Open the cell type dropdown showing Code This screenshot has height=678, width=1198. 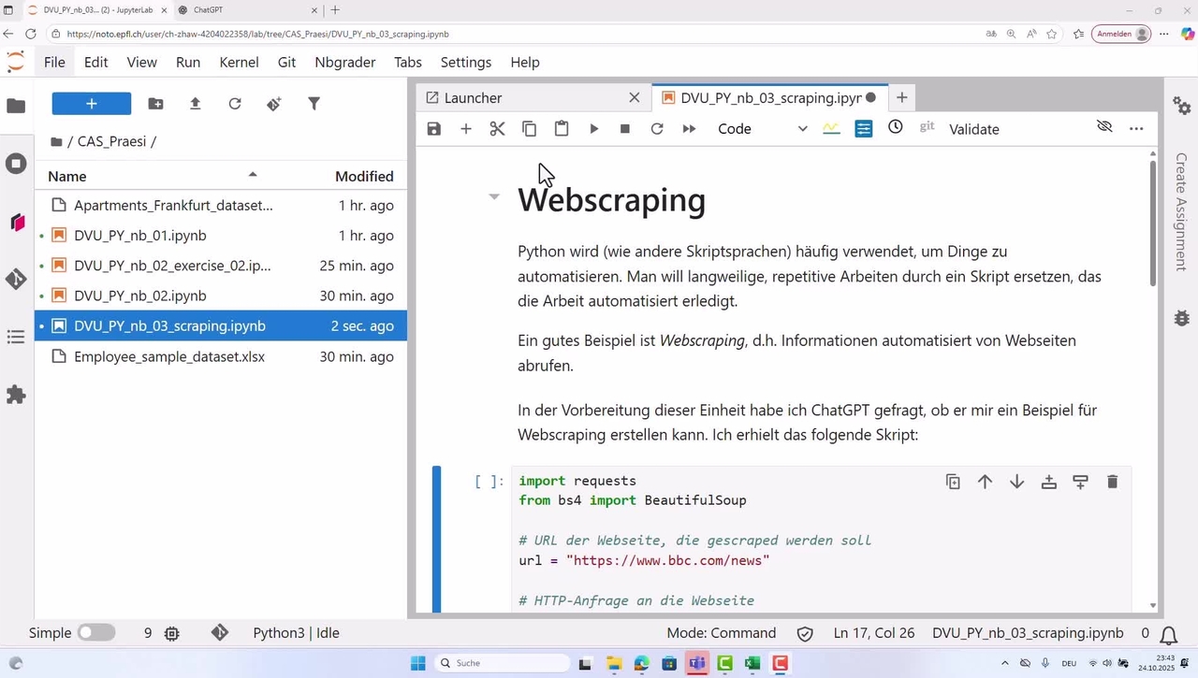click(x=761, y=129)
